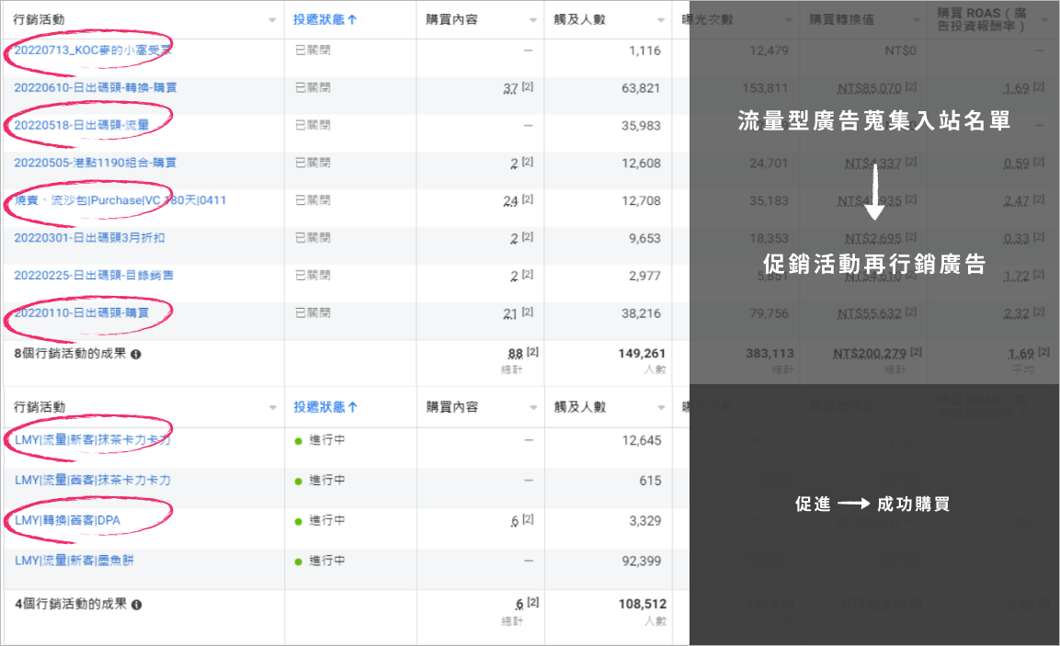The height and width of the screenshot is (646, 1060).
Task: Click NT$85,070 purchase conversion value
Action: tap(869, 89)
